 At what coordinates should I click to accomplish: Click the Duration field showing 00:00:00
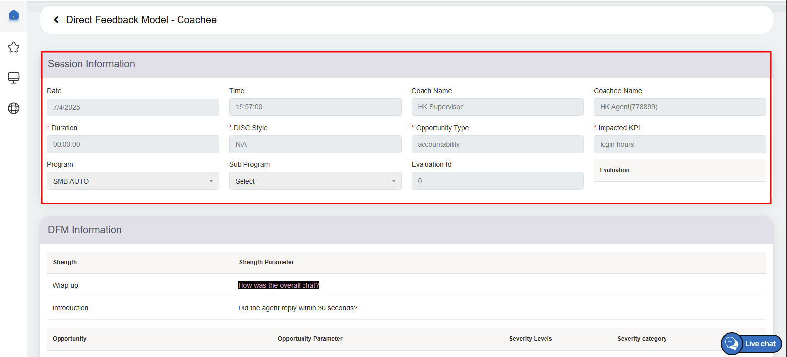(x=132, y=144)
